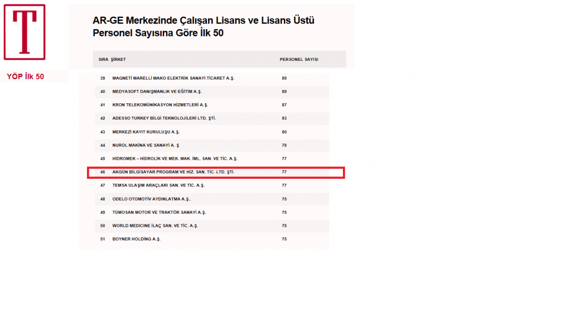Click the red T logo
This screenshot has width=571, height=320.
tap(25, 32)
